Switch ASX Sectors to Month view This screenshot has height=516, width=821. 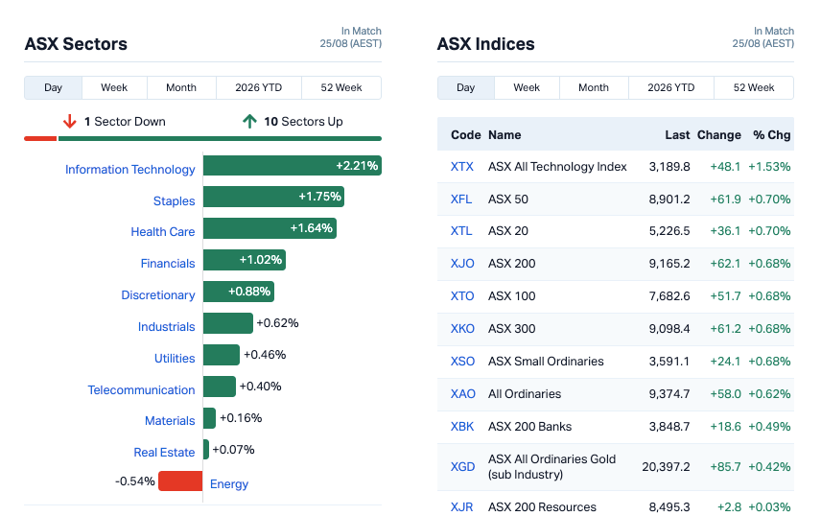point(181,87)
